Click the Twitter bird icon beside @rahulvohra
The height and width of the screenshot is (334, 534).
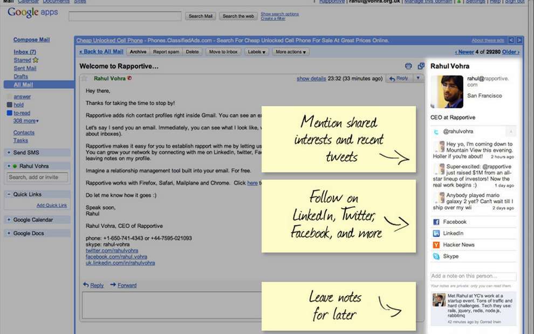436,132
